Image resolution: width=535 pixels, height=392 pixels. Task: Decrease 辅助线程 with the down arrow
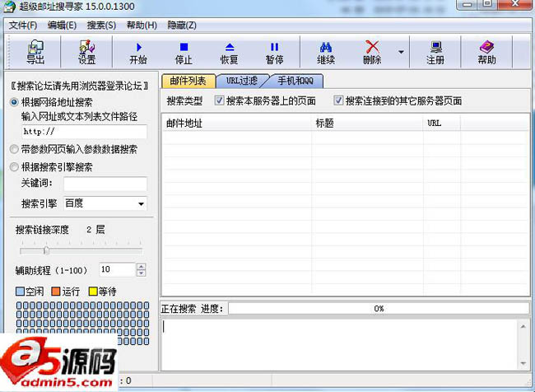(x=142, y=273)
